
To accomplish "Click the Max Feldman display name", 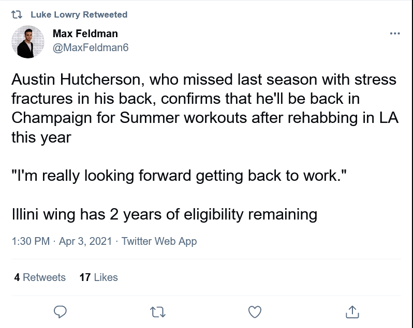I will (x=85, y=34).
